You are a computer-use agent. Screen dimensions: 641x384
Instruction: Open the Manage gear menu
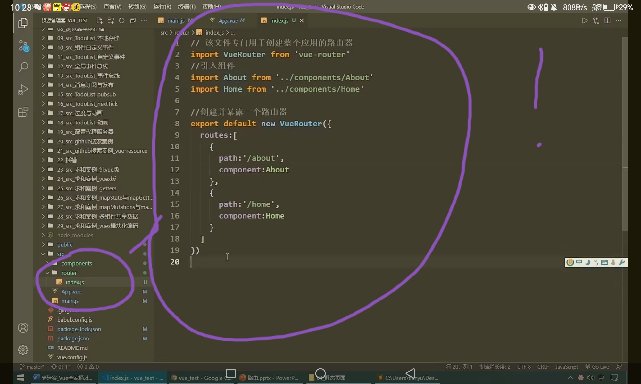point(23,350)
